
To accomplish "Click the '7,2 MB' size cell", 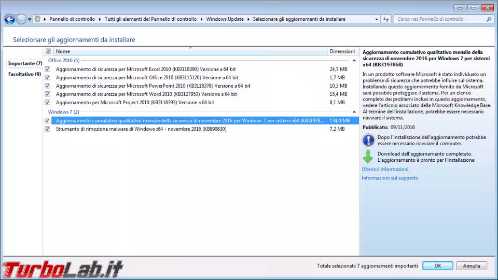I will [x=337, y=129].
